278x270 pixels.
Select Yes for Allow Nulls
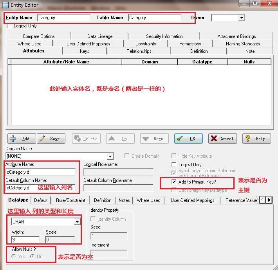tap(13, 256)
